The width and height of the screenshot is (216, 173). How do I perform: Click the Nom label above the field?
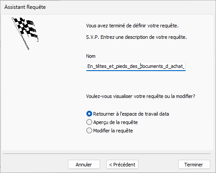pyautogui.click(x=91, y=56)
